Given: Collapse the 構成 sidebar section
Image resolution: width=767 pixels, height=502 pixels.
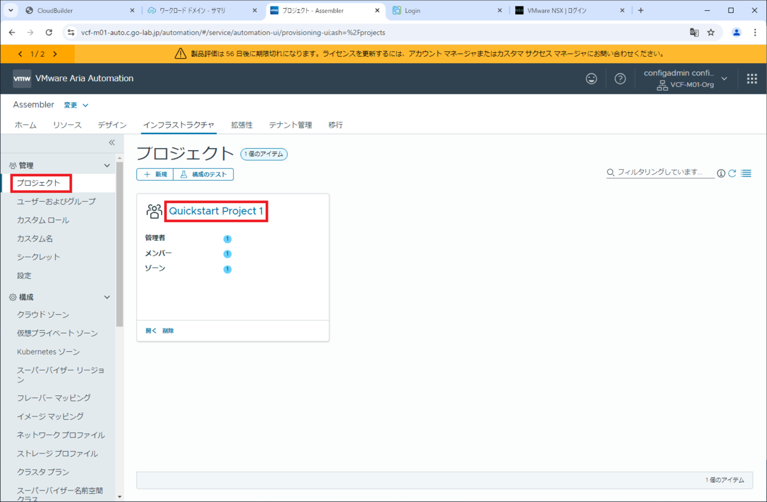Looking at the screenshot, I should [107, 298].
